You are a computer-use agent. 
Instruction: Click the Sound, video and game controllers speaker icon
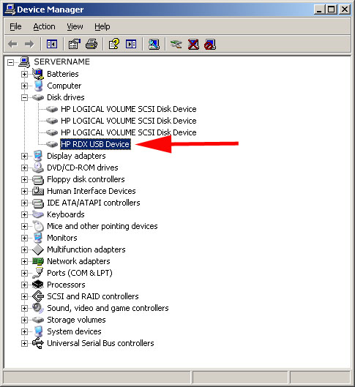38,308
